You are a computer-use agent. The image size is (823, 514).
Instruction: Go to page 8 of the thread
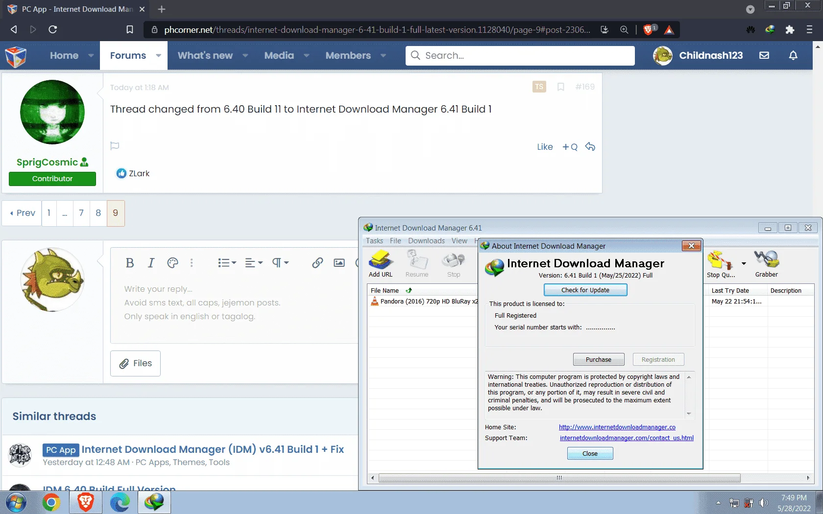(98, 213)
